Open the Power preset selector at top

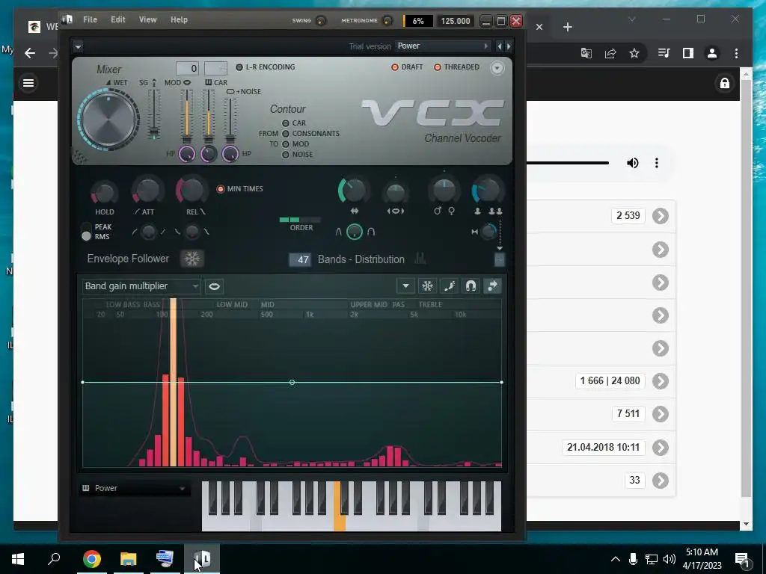click(443, 46)
